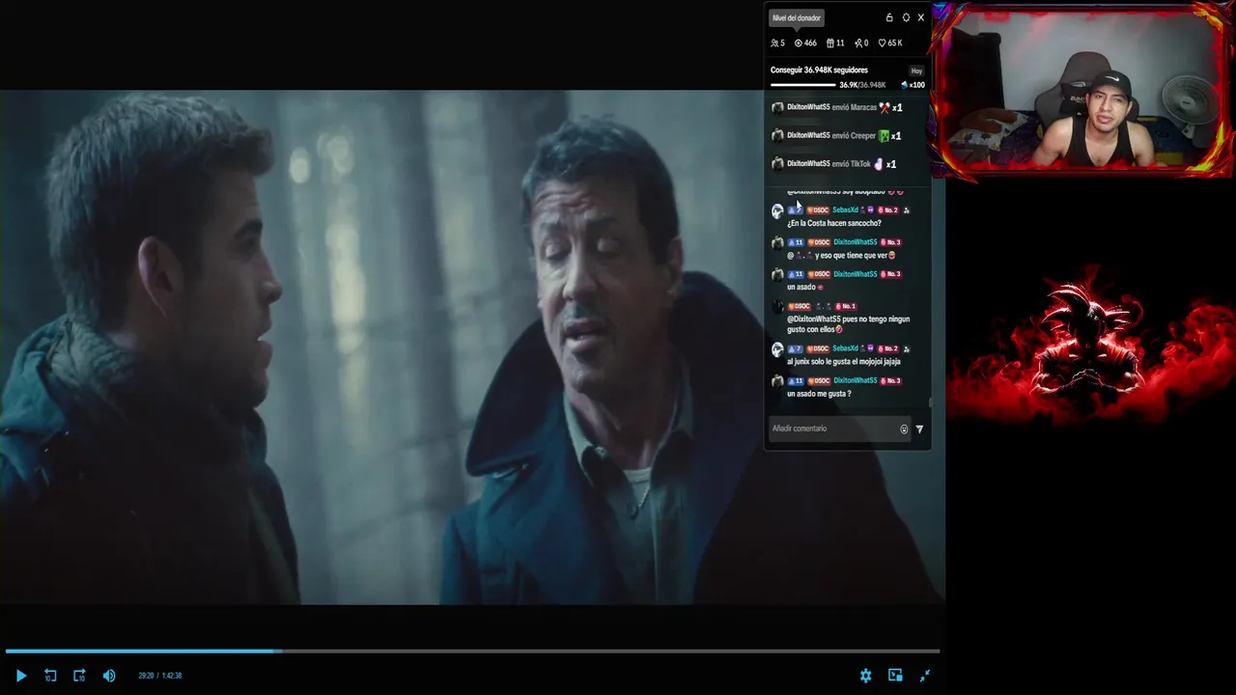Toggle the chat panel lock icon
The height and width of the screenshot is (695, 1236).
click(889, 17)
